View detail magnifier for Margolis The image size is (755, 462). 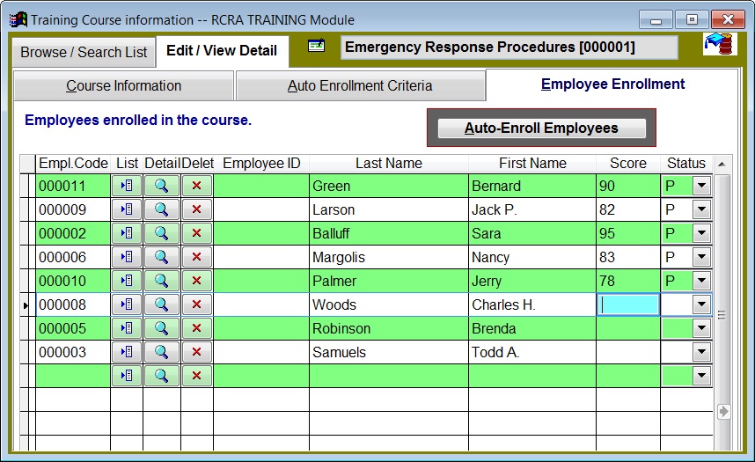coord(162,257)
